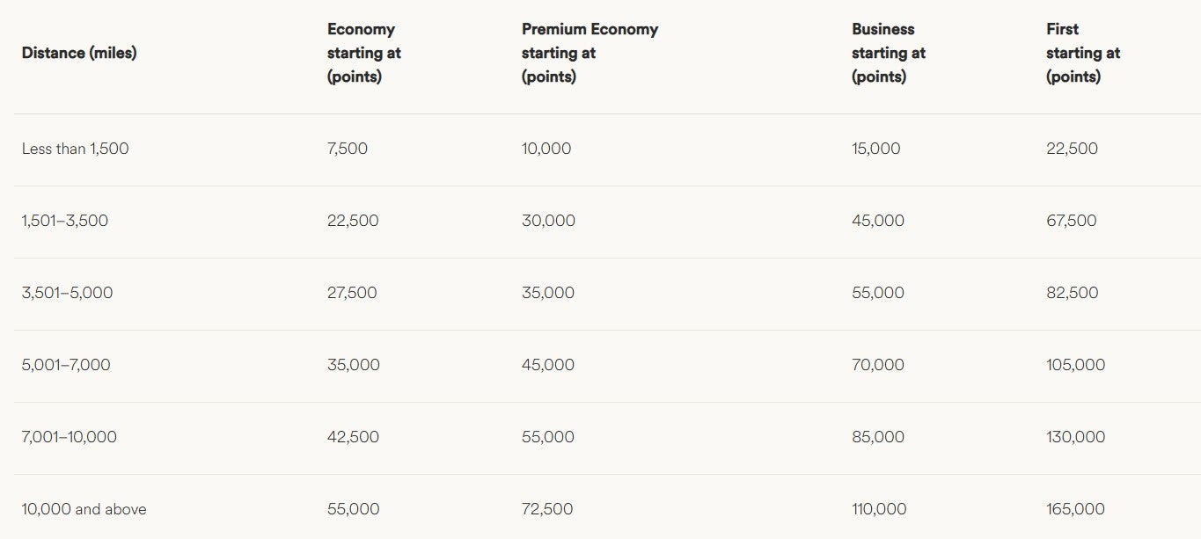
Task: Click the Business starting at header
Action: [888, 53]
